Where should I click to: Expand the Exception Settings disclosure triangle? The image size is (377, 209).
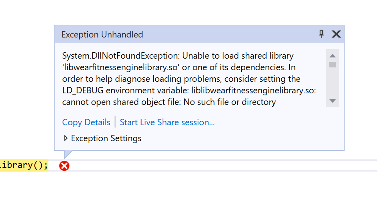click(66, 138)
